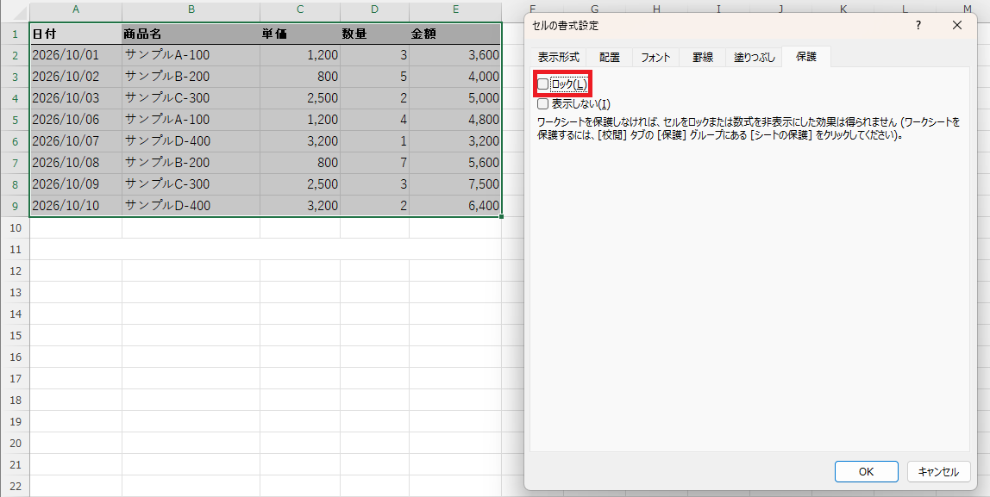
Task: Click the 単価 header cell
Action: coord(300,34)
